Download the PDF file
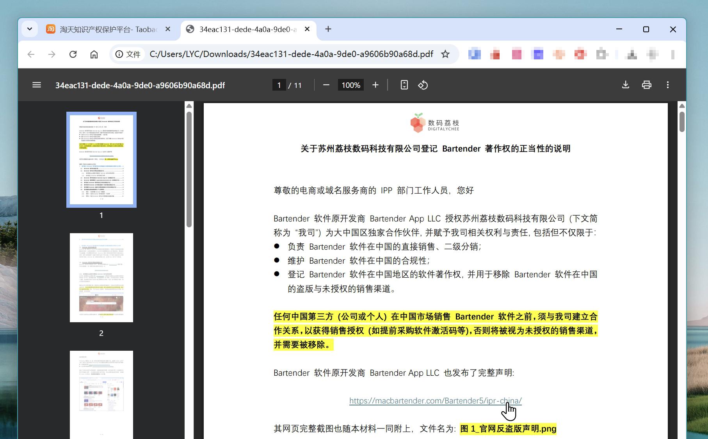708x439 pixels. click(626, 85)
